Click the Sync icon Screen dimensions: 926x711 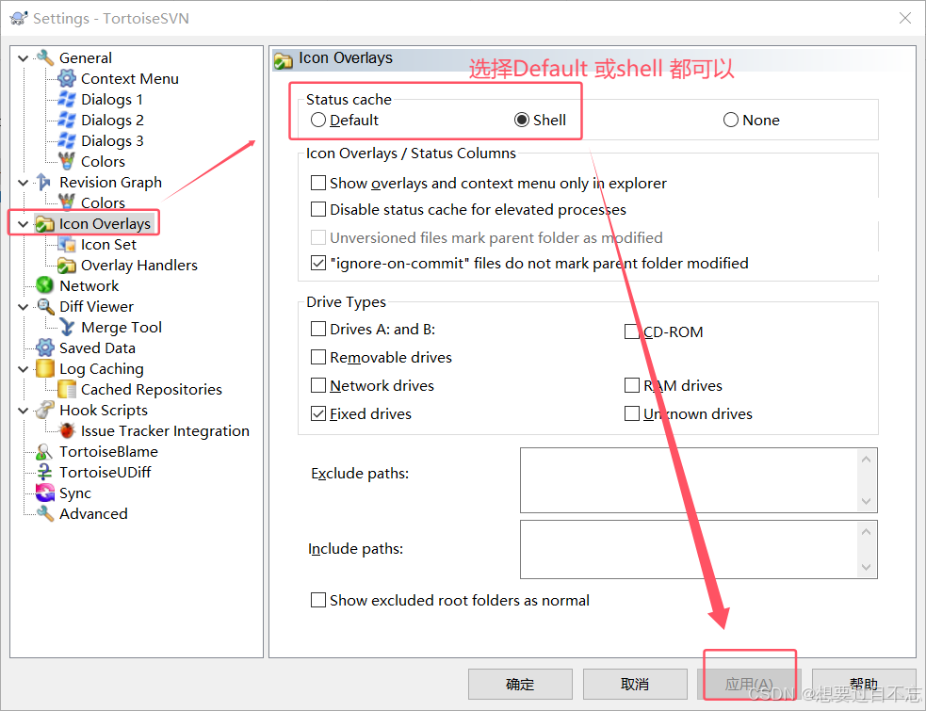coord(45,493)
